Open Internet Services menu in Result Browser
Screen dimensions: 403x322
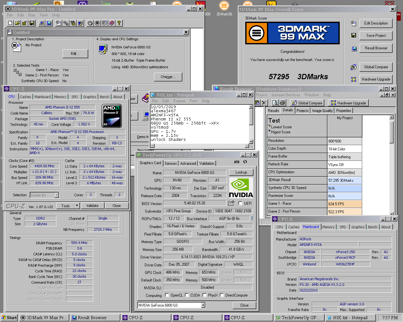coord(286,95)
